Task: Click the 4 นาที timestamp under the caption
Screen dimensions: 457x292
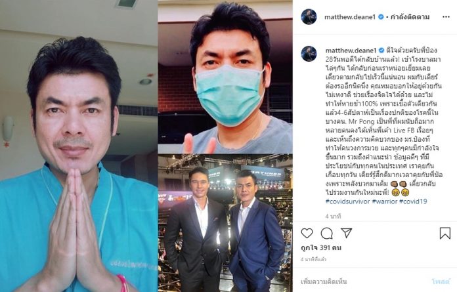Action: click(333, 217)
